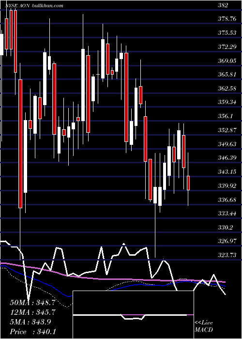Select the 326.97 price axis label

click(x=227, y=241)
